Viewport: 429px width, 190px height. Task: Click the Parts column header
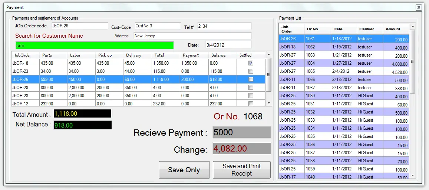(x=53, y=55)
